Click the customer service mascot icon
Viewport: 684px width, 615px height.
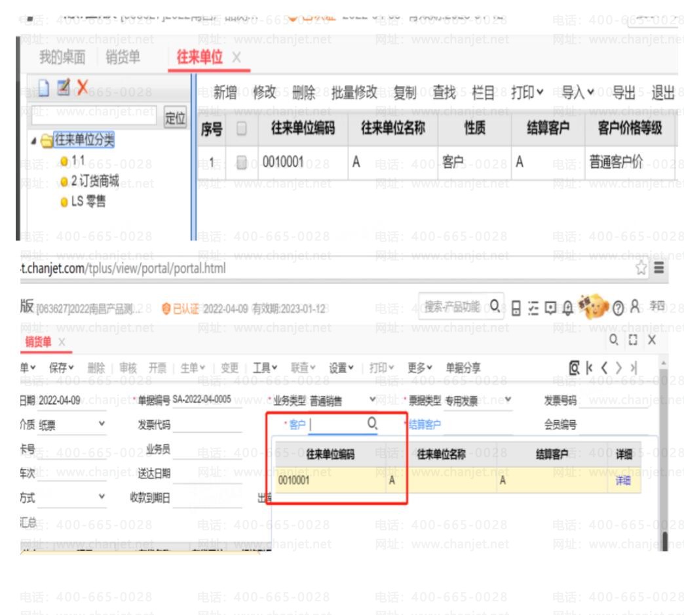coord(593,306)
